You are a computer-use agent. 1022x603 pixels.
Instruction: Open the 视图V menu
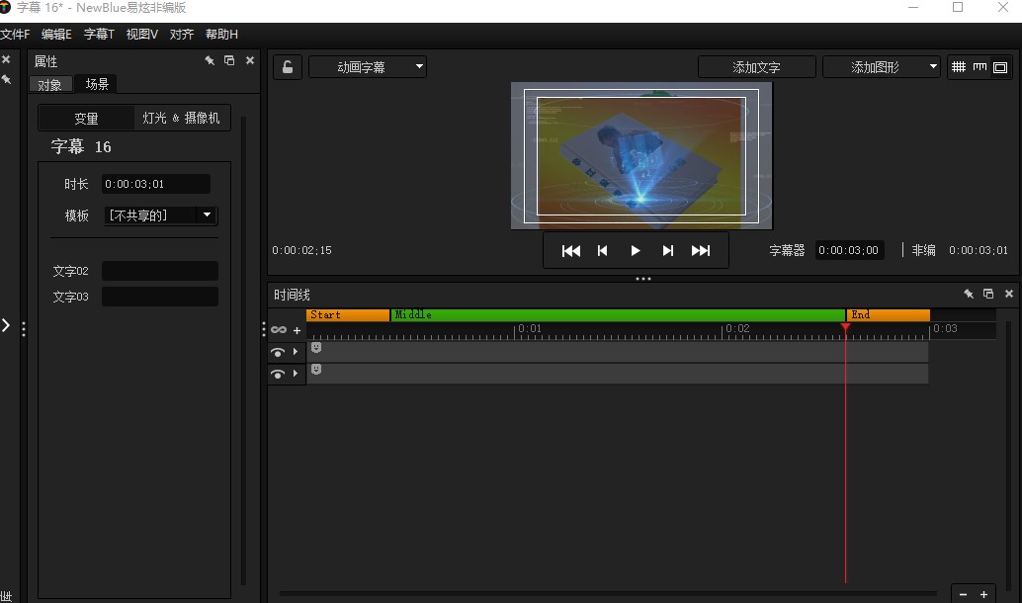click(x=142, y=34)
